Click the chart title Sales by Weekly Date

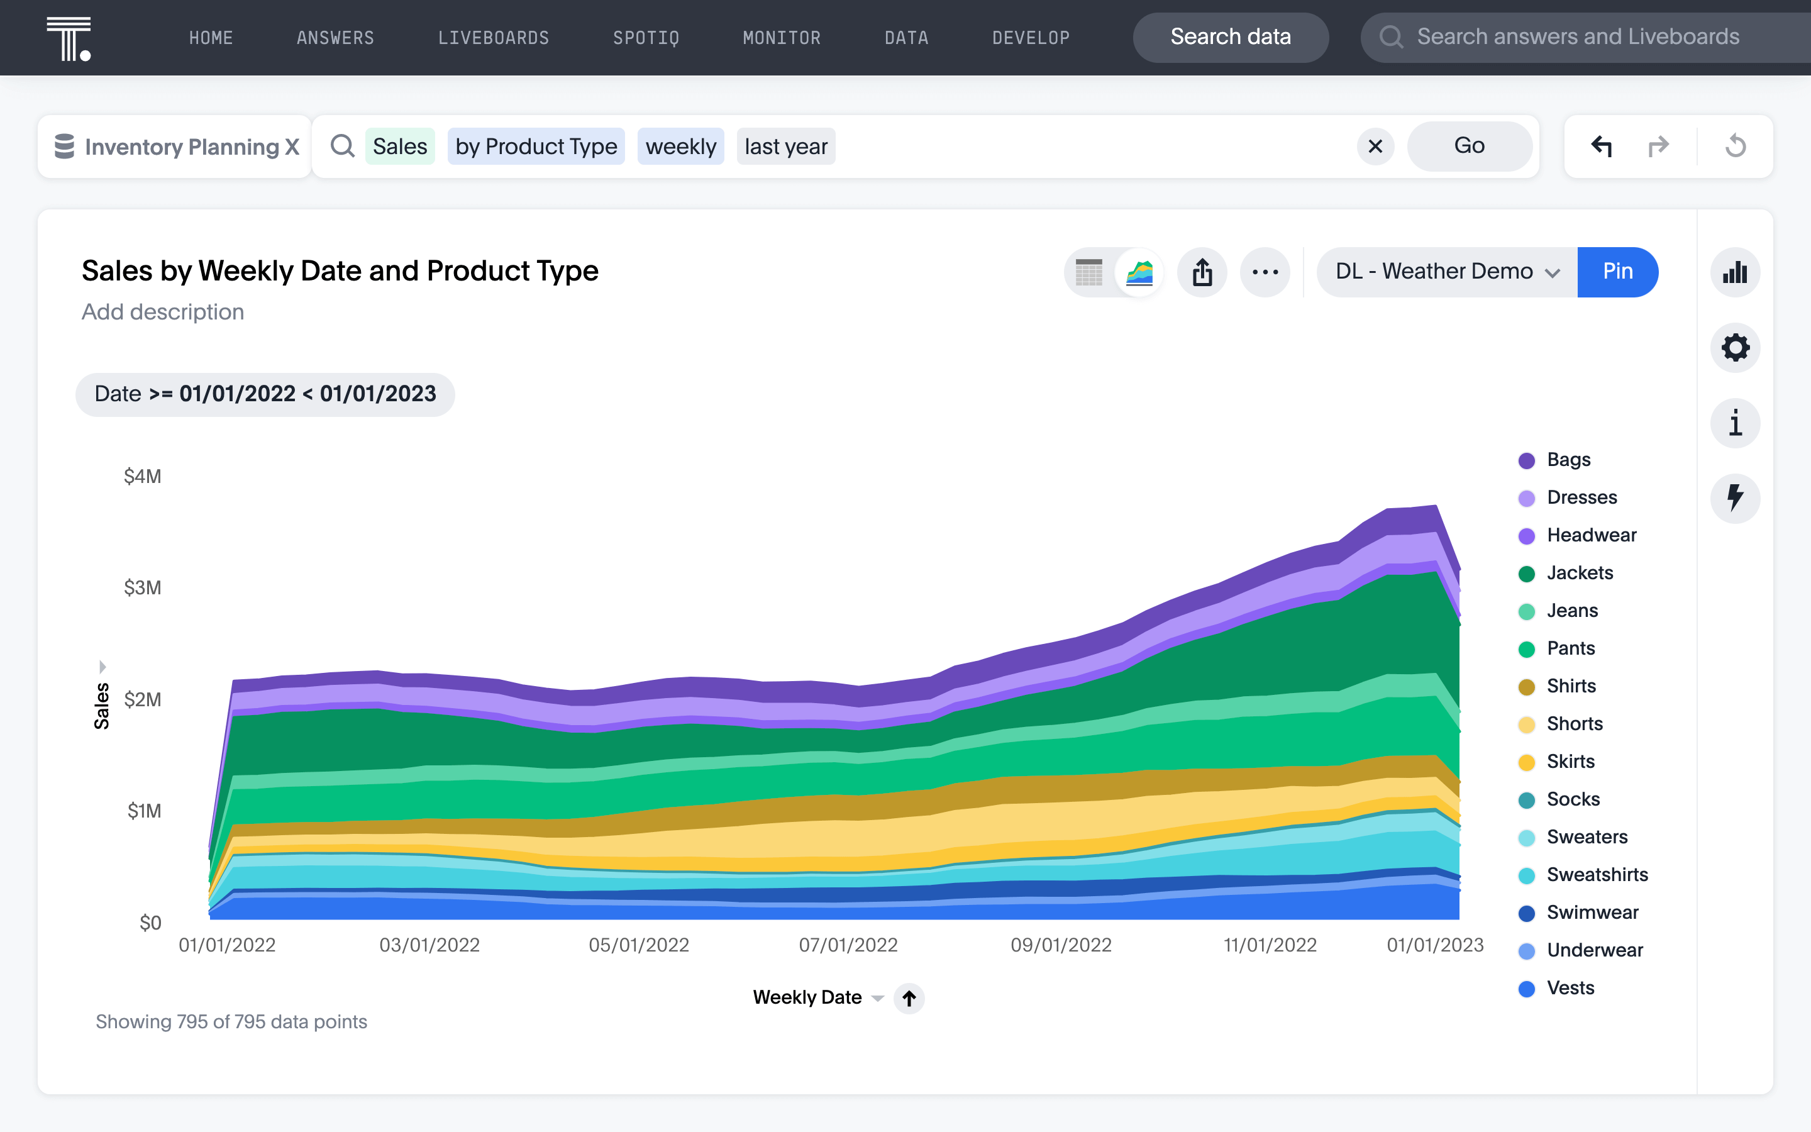click(340, 271)
